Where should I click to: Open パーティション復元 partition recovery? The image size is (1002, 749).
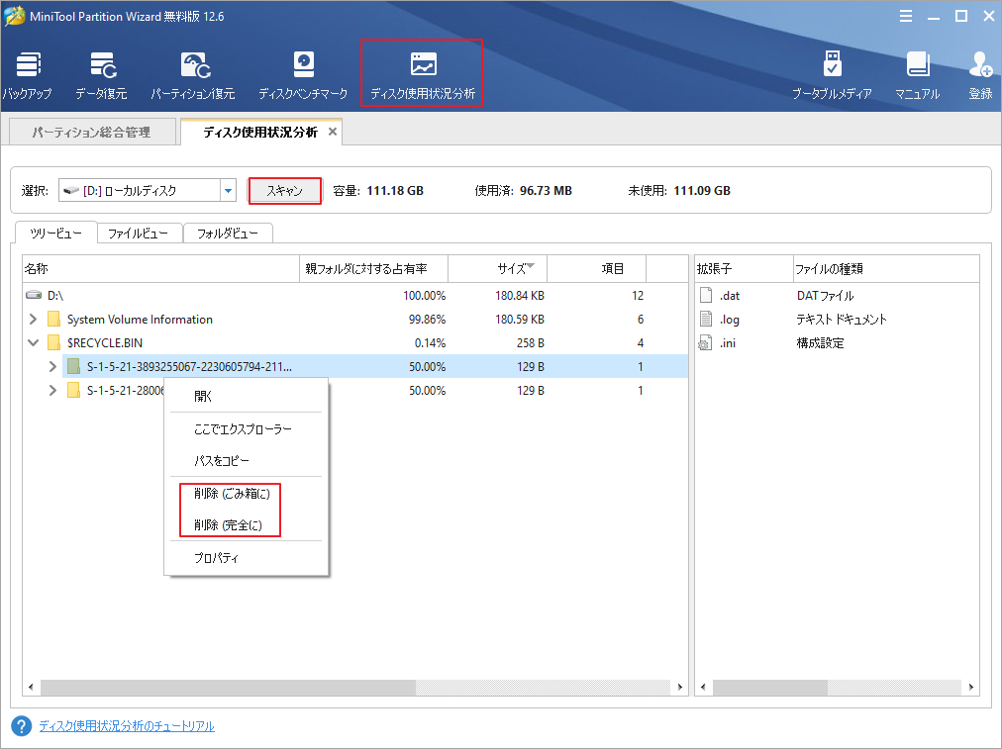coord(194,71)
